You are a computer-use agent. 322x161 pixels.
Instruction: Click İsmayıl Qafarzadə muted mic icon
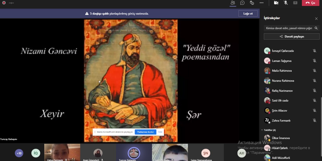coord(314,51)
